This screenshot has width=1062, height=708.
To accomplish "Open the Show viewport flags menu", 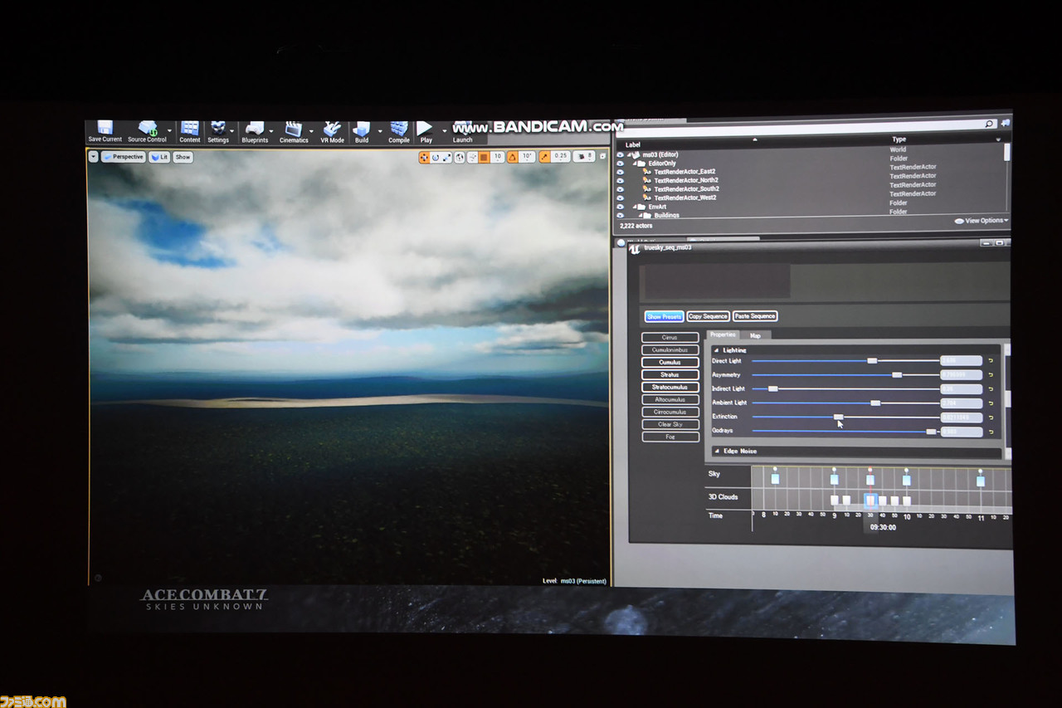I will (183, 157).
